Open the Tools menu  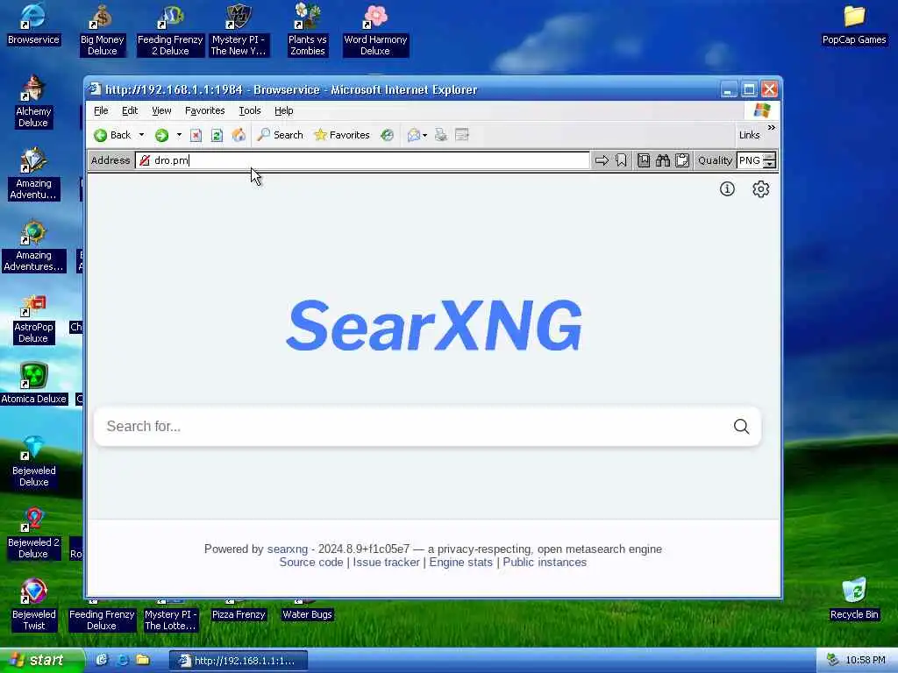tap(250, 110)
